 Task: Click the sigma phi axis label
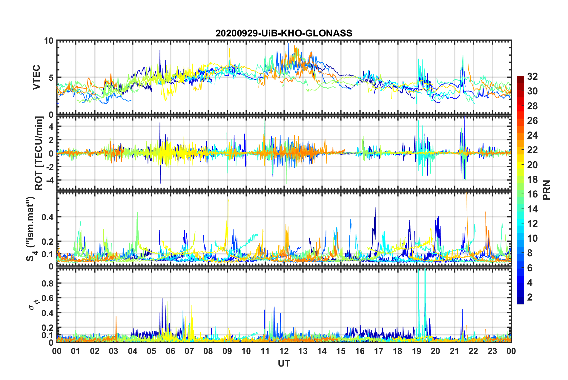tap(34, 304)
